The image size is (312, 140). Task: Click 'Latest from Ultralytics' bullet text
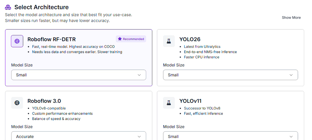click(202, 46)
